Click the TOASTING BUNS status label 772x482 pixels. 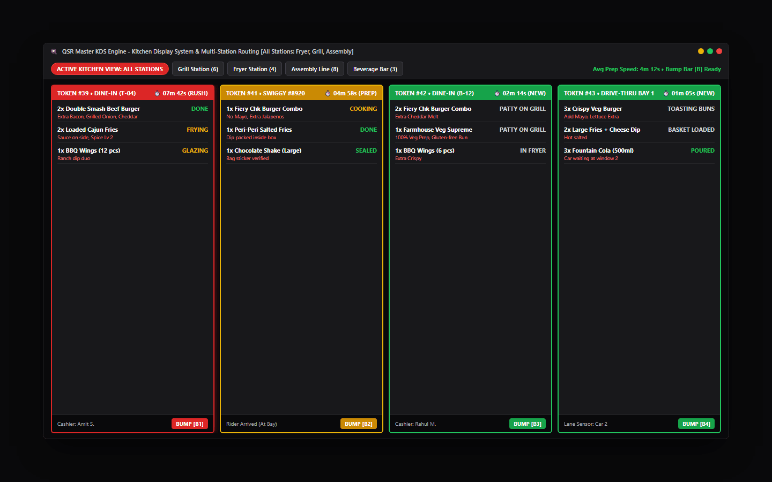tap(691, 109)
